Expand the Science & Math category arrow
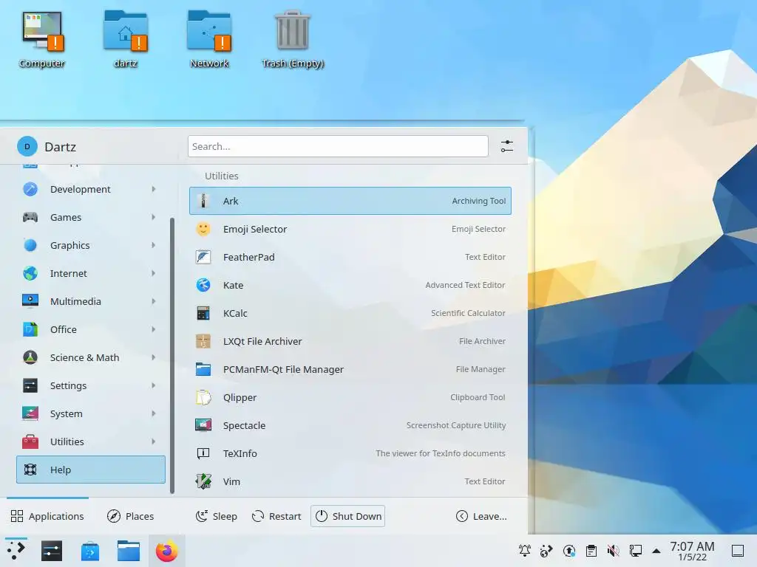Image resolution: width=757 pixels, height=567 pixels. [154, 357]
